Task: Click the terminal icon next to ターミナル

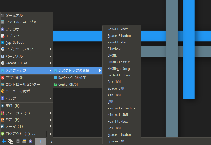Action: pyautogui.click(x=3, y=15)
